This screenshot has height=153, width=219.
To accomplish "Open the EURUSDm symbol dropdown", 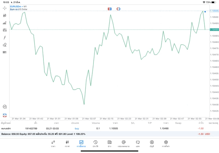I will 16,7.
